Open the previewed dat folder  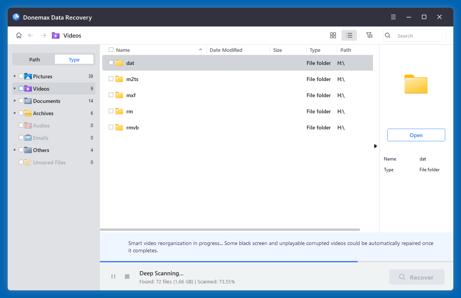pyautogui.click(x=416, y=135)
